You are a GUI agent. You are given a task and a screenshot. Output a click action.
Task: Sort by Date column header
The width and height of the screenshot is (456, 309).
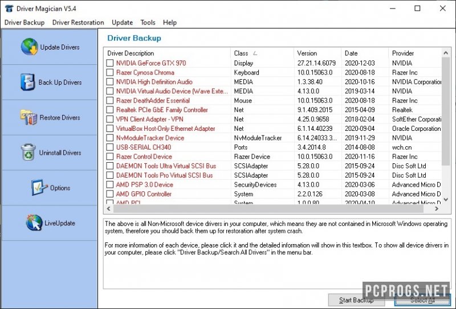coord(365,53)
